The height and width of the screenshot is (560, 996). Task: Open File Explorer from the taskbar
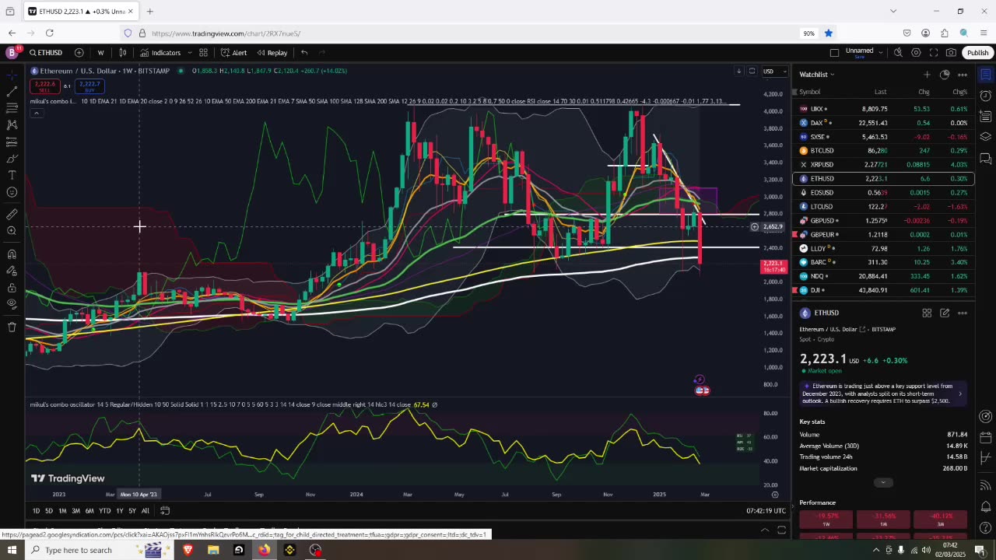point(213,550)
